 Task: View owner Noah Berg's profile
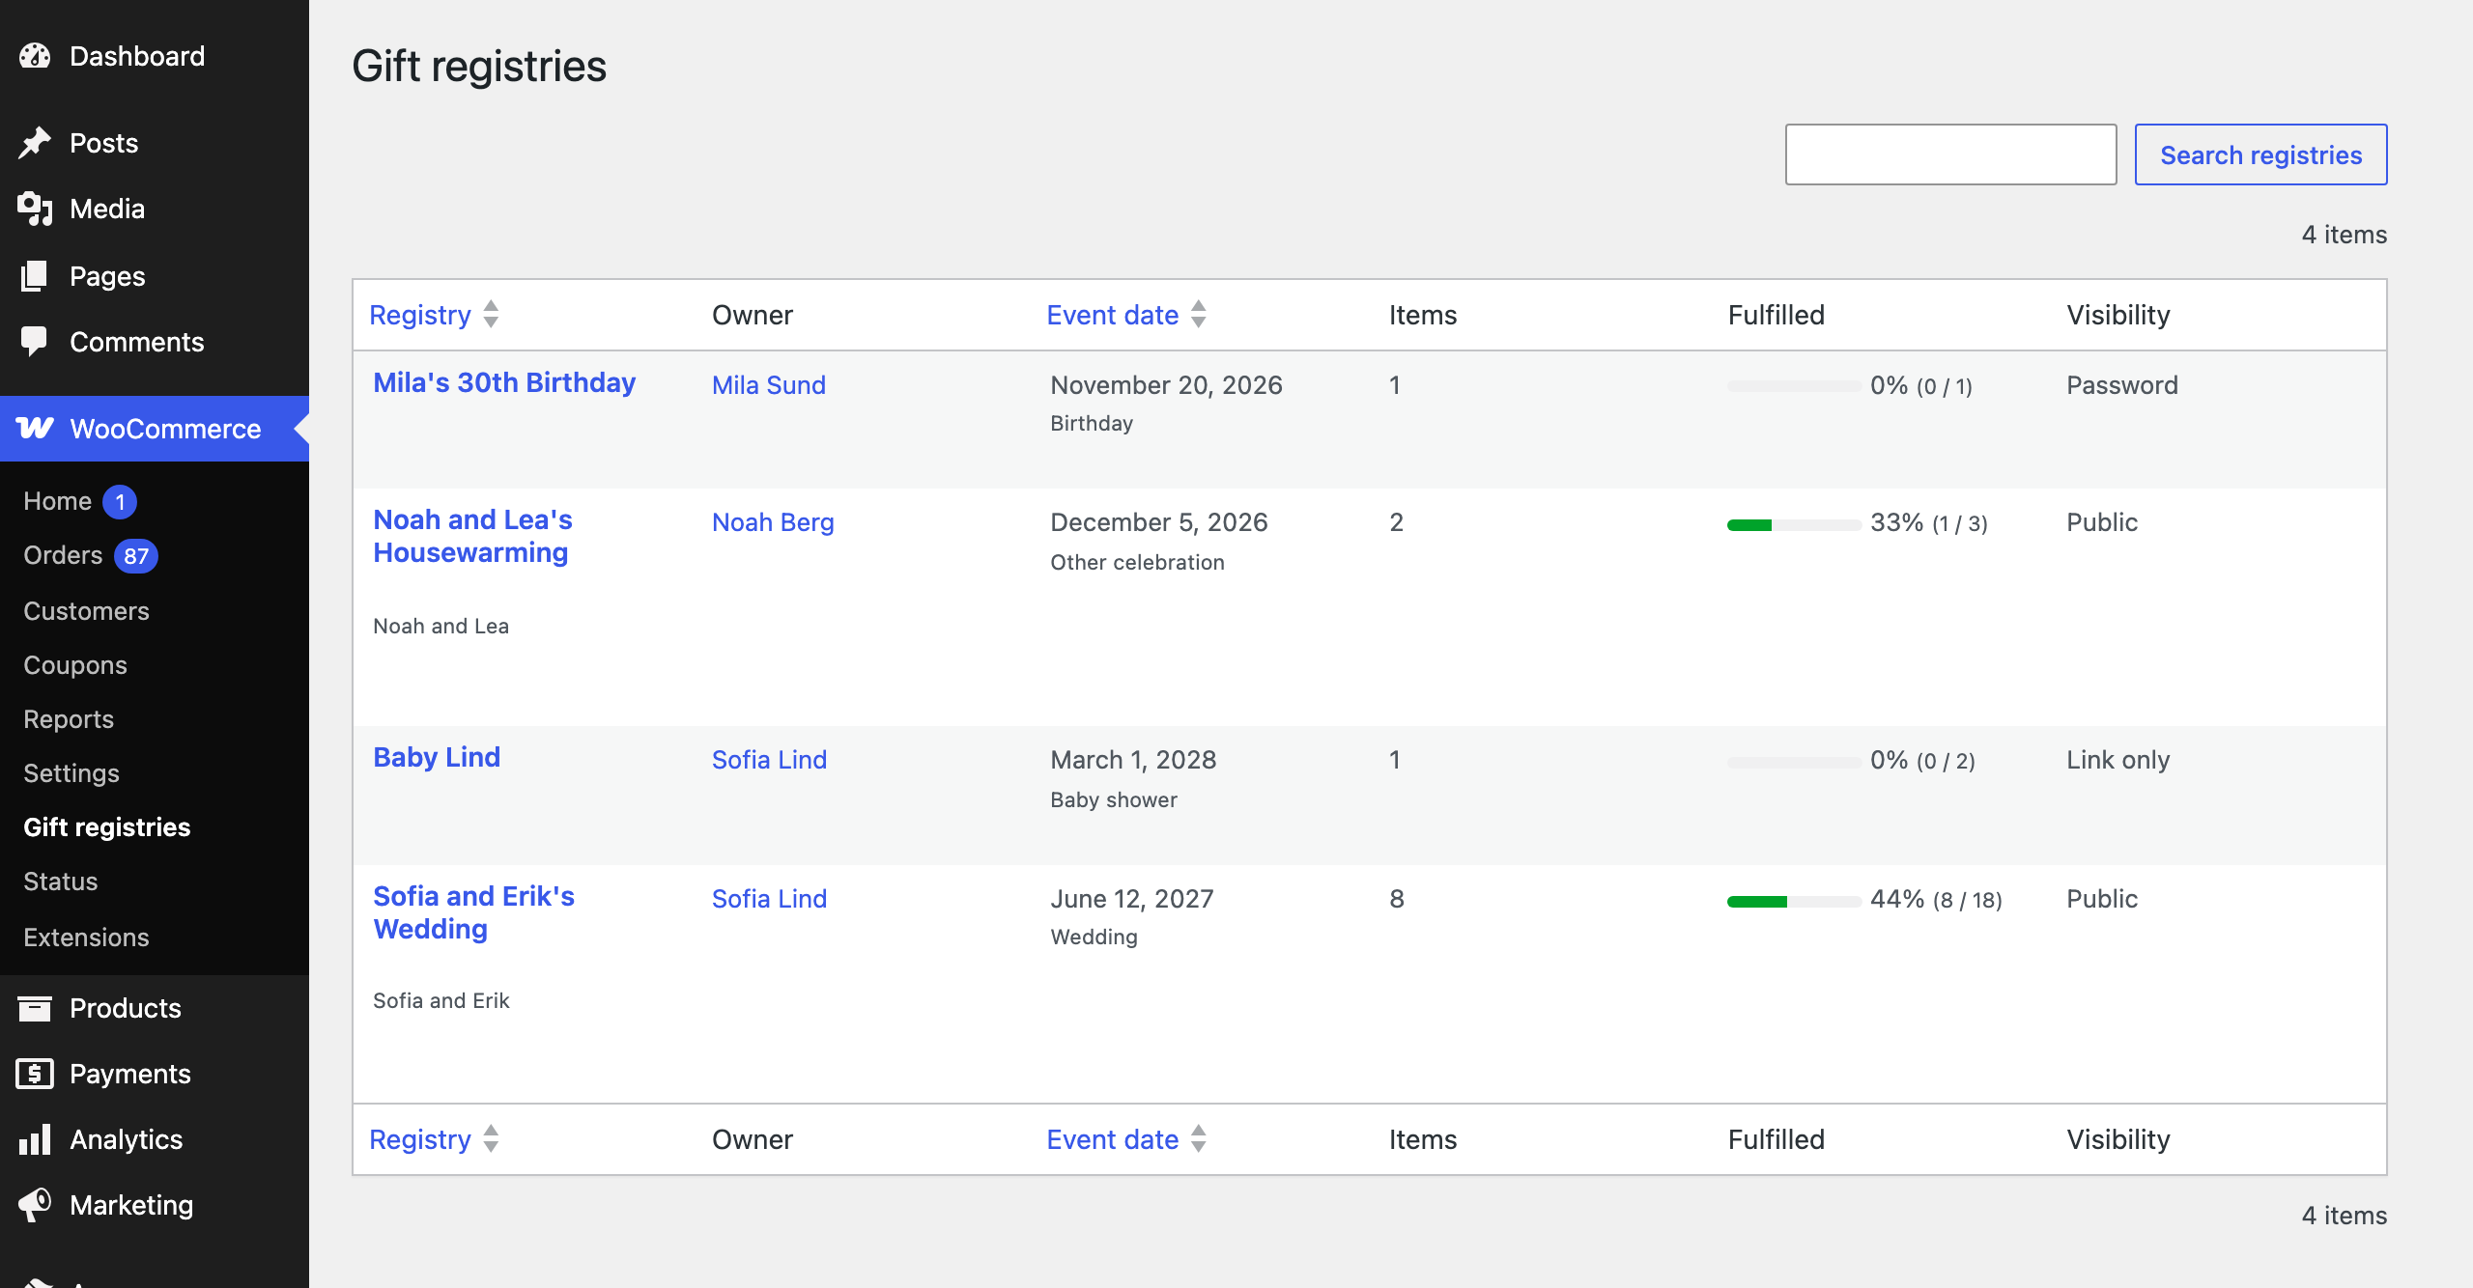point(773,521)
